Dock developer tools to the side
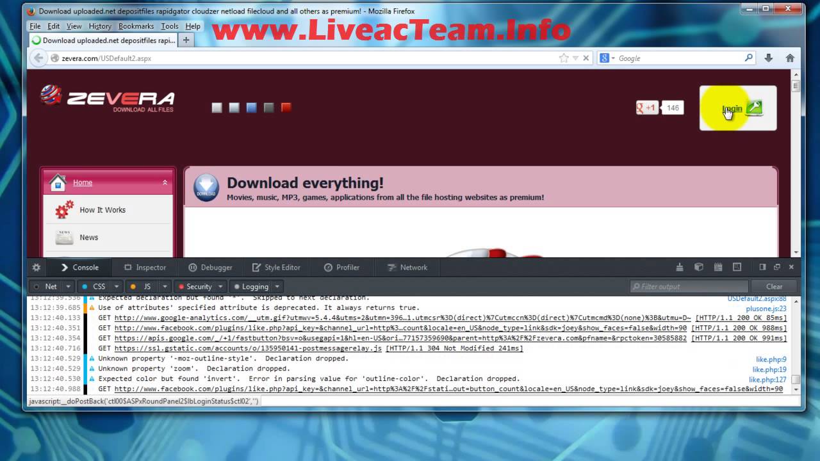 762,267
